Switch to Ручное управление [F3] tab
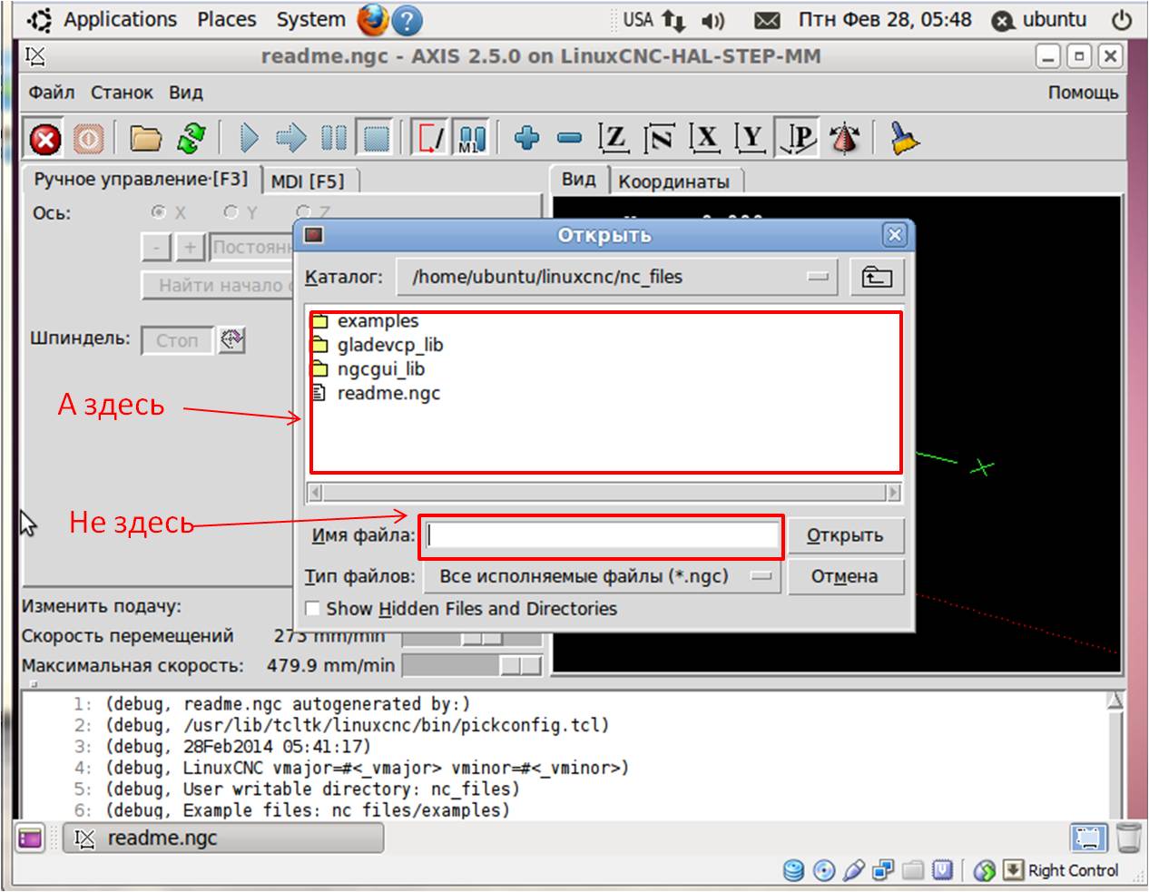This screenshot has height=892, width=1149. pos(141,180)
